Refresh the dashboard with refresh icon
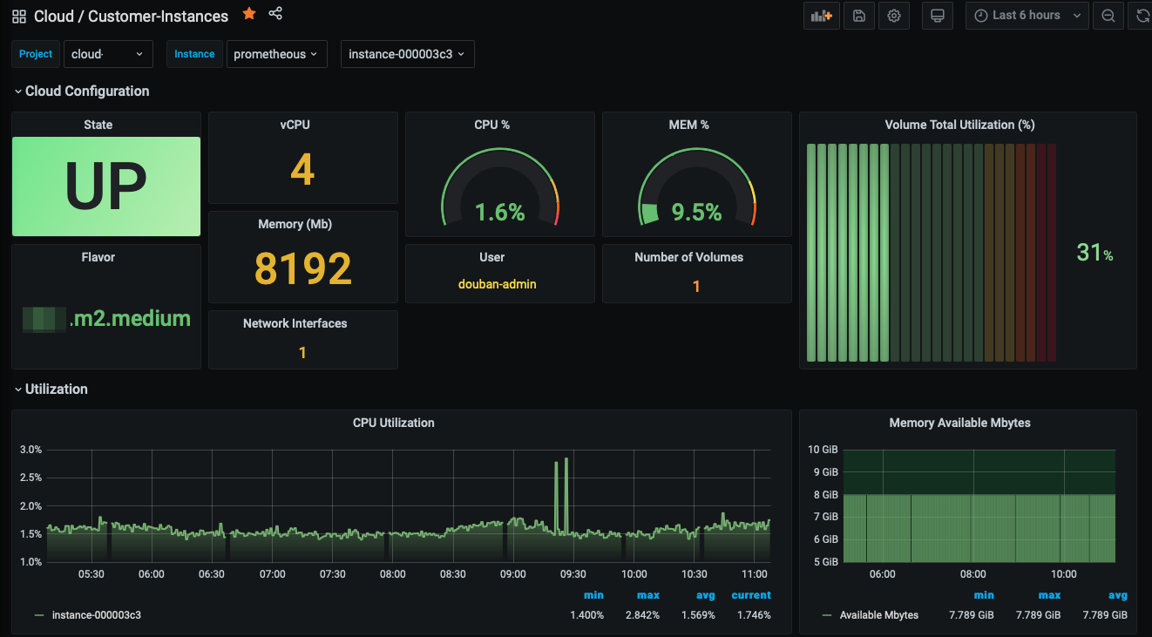 tap(1142, 16)
